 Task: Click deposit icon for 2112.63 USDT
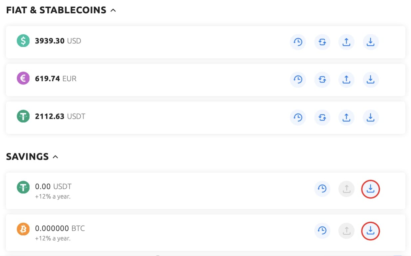click(x=371, y=117)
